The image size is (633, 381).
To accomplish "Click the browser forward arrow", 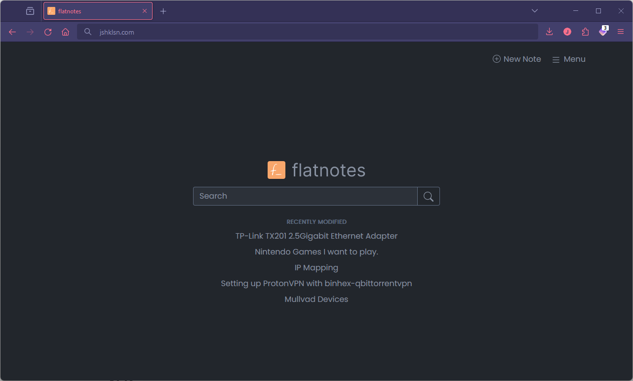I will pos(30,32).
